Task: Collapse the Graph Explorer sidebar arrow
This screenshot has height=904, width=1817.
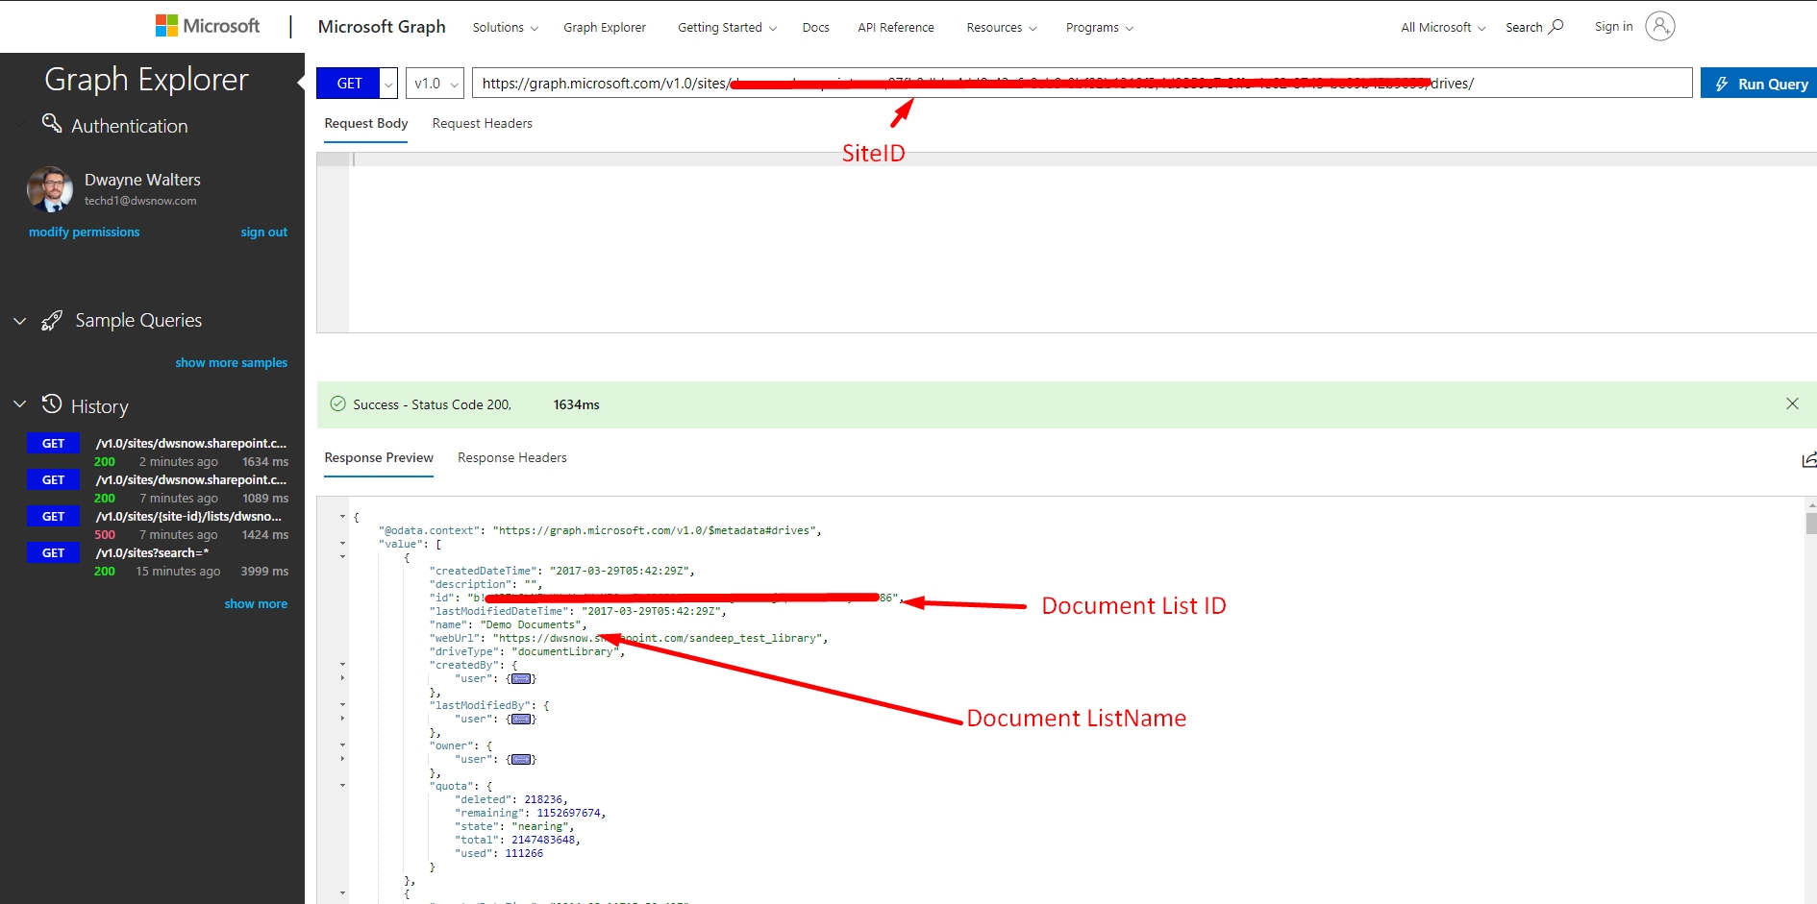Action: click(x=301, y=83)
